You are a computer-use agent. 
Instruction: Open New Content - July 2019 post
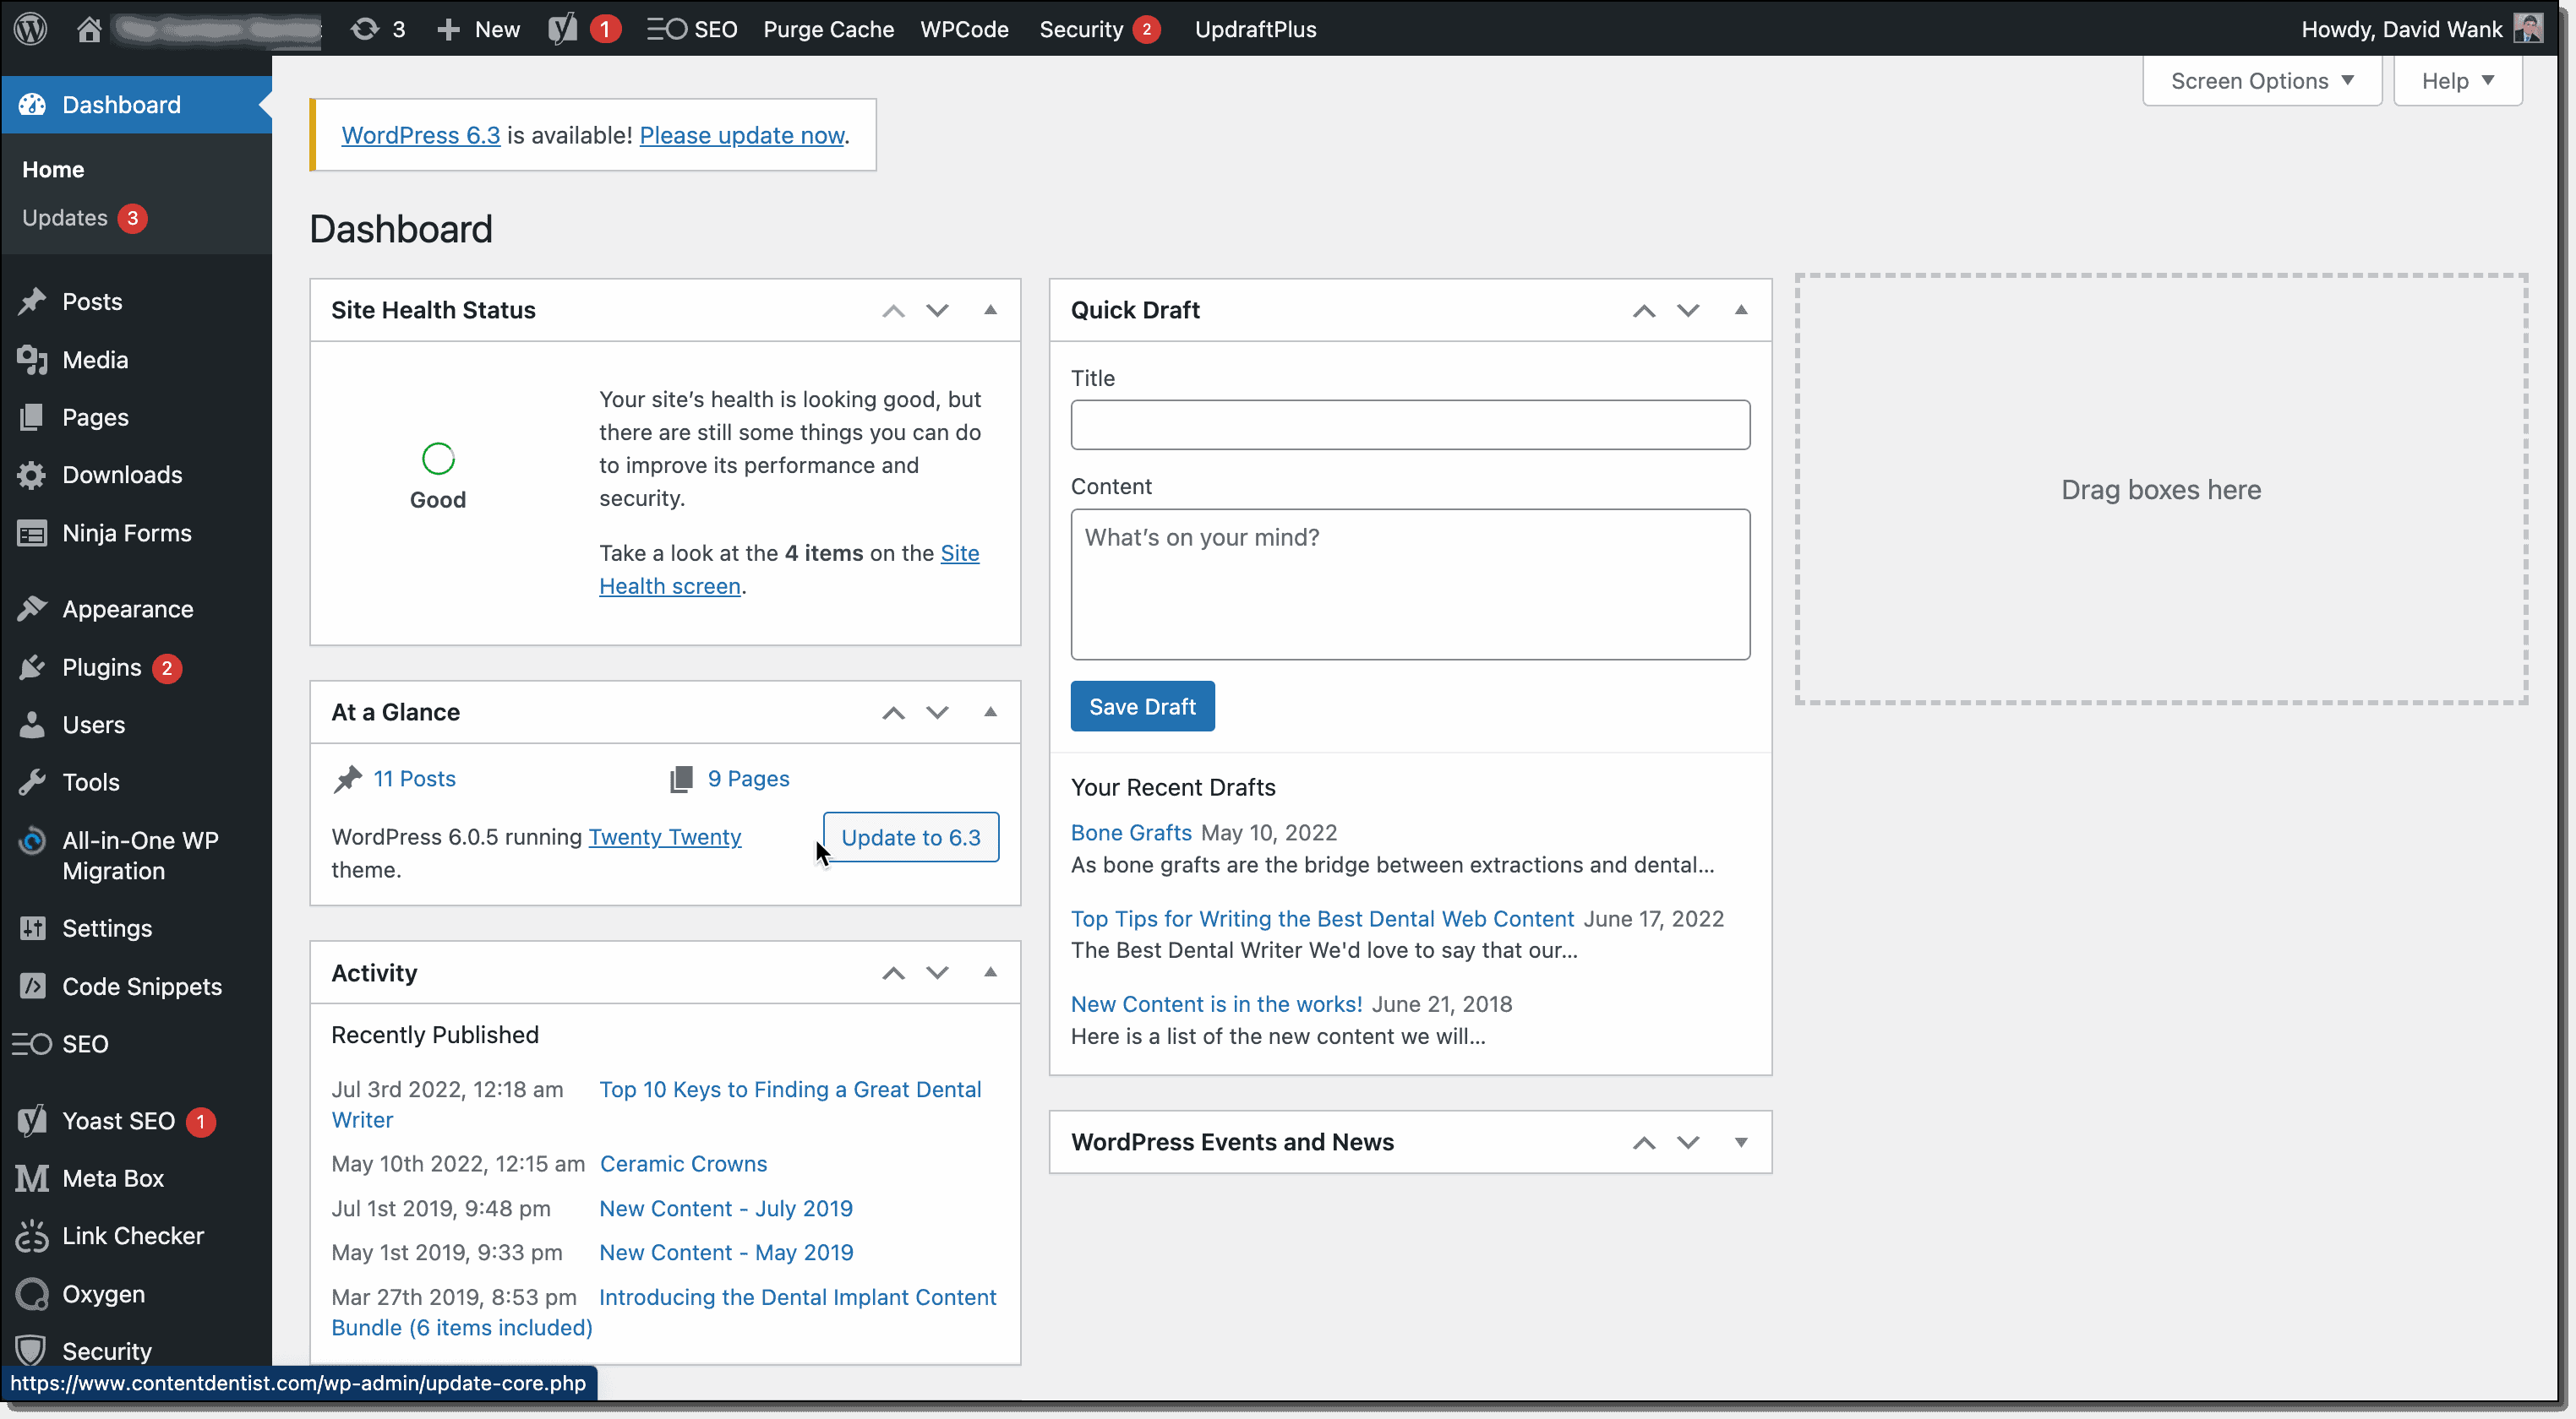tap(726, 1208)
